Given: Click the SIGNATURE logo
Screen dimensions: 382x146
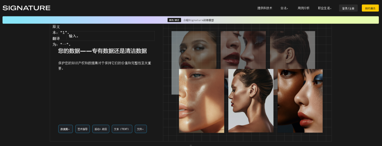Looking at the screenshot, I should [x=26, y=8].
